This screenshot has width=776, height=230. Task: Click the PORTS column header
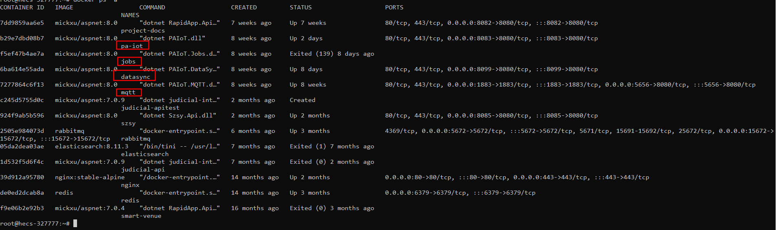[x=394, y=7]
